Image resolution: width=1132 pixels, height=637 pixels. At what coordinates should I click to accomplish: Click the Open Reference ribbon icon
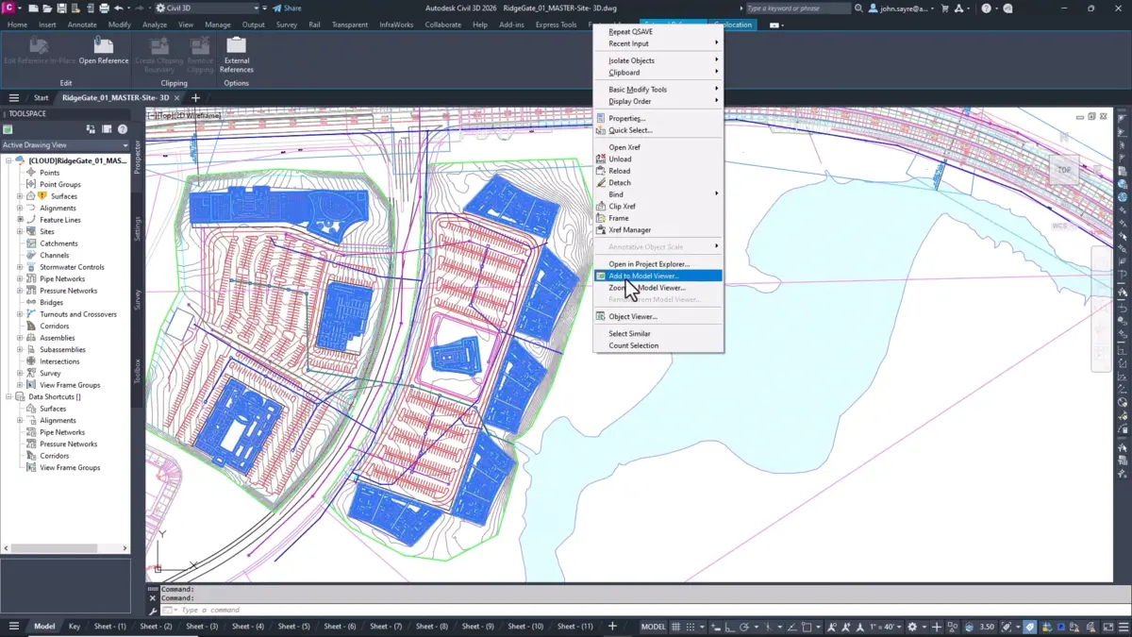pos(104,44)
